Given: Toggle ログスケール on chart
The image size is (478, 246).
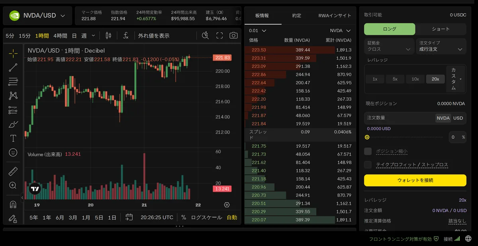Looking at the screenshot, I should pyautogui.click(x=206, y=217).
